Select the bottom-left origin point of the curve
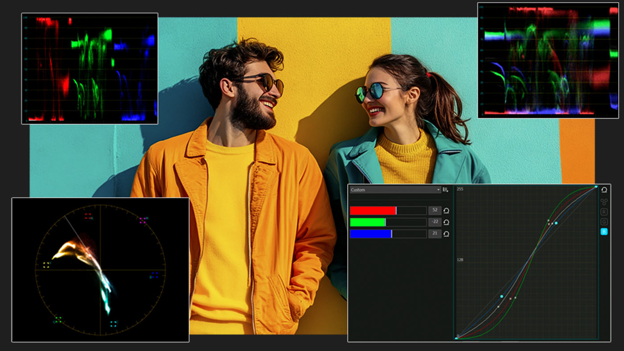 pos(456,339)
